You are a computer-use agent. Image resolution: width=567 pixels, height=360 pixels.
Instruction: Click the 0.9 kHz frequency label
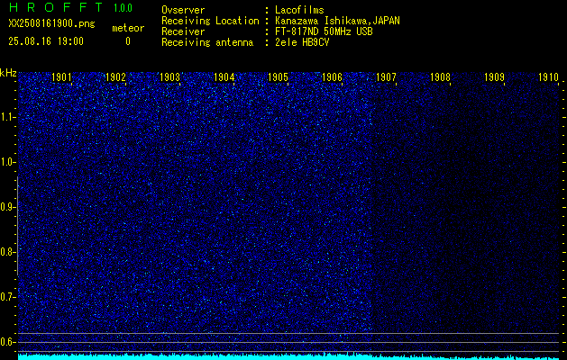pos(8,207)
